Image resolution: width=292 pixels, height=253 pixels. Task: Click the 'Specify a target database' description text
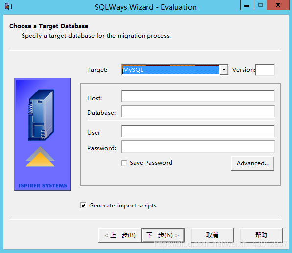coord(97,36)
